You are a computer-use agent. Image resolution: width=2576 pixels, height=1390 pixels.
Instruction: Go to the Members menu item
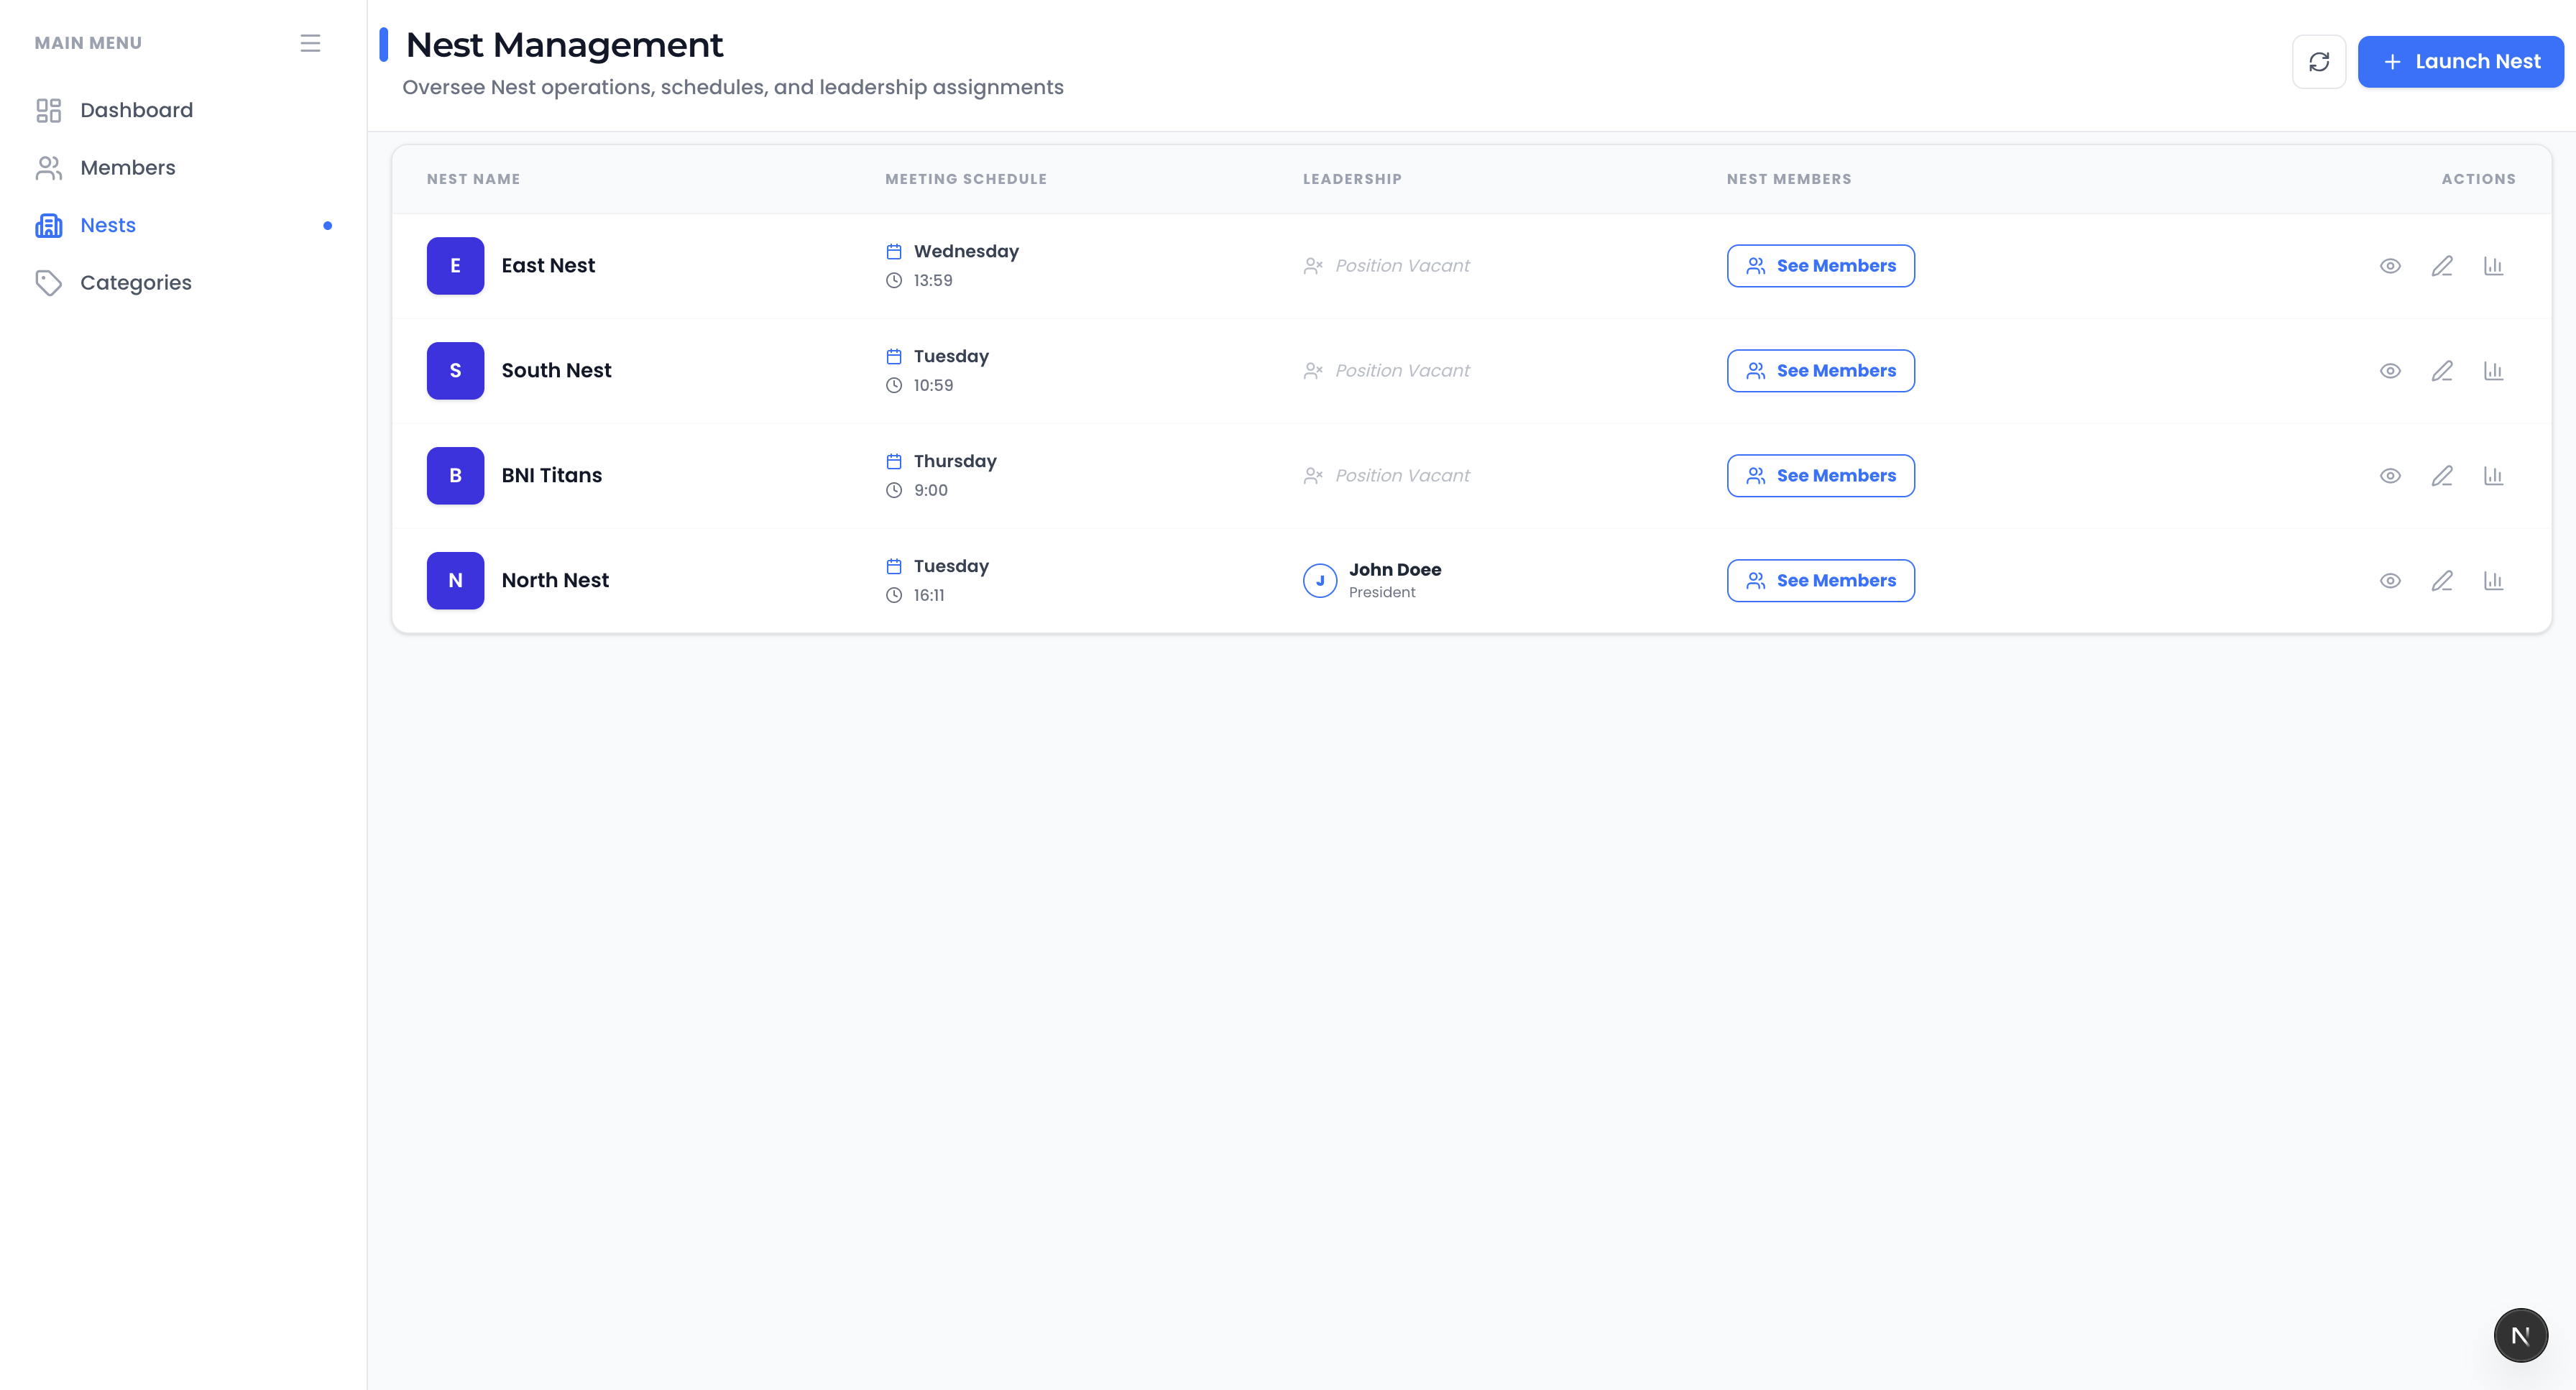click(x=127, y=168)
